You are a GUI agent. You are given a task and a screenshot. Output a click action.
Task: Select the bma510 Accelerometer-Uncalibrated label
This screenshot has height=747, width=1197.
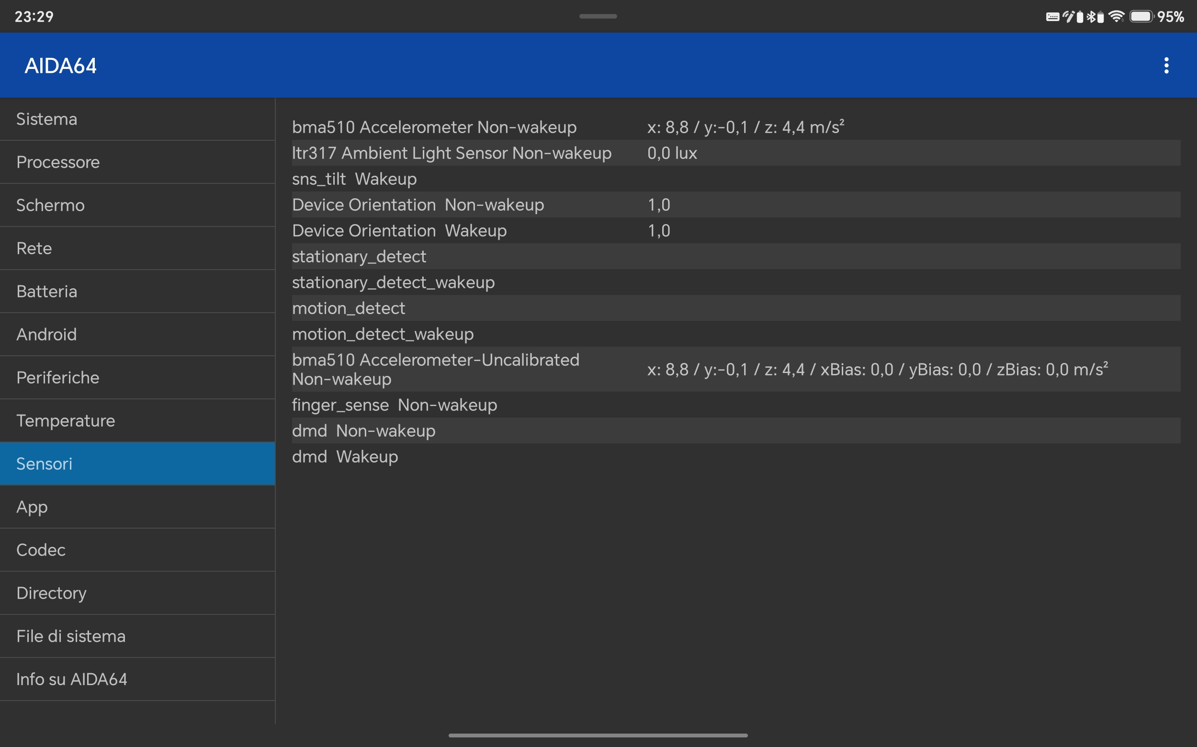click(x=436, y=370)
